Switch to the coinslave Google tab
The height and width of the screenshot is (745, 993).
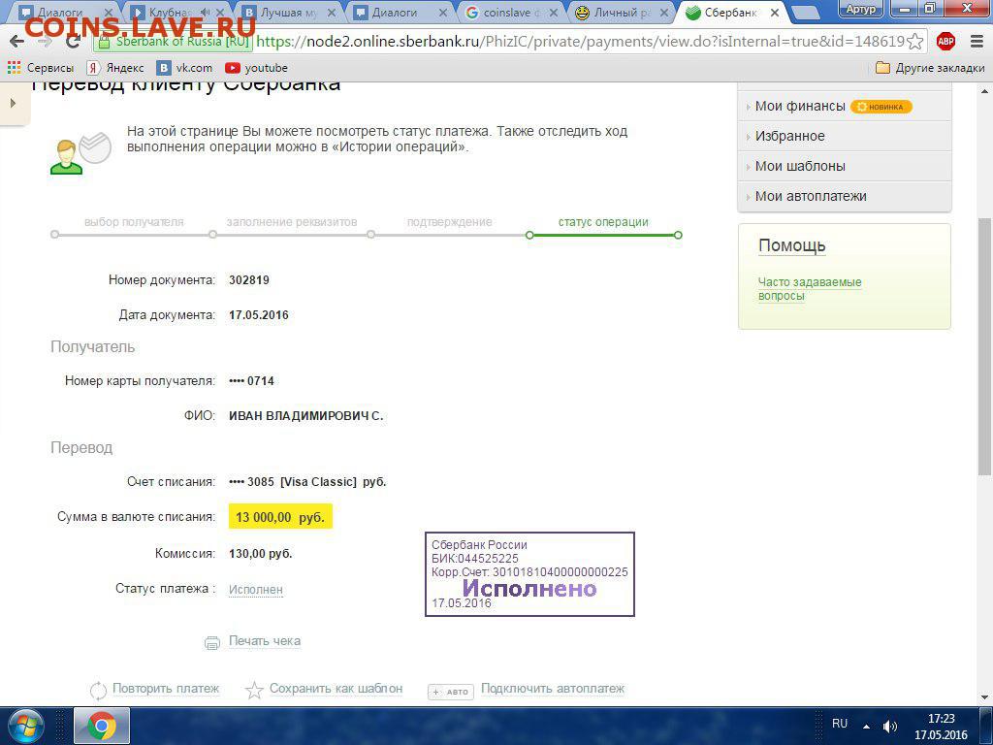(512, 12)
